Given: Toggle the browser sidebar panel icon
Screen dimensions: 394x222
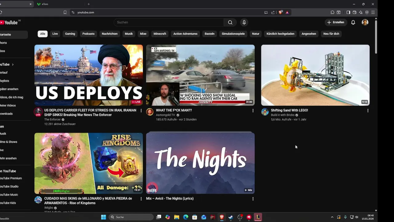Looking at the screenshot, I should click(x=348, y=12).
